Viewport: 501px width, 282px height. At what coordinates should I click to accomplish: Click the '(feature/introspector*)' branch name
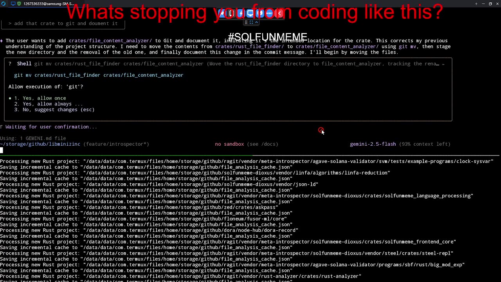116,144
